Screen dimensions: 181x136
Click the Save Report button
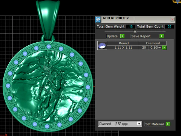145,36
